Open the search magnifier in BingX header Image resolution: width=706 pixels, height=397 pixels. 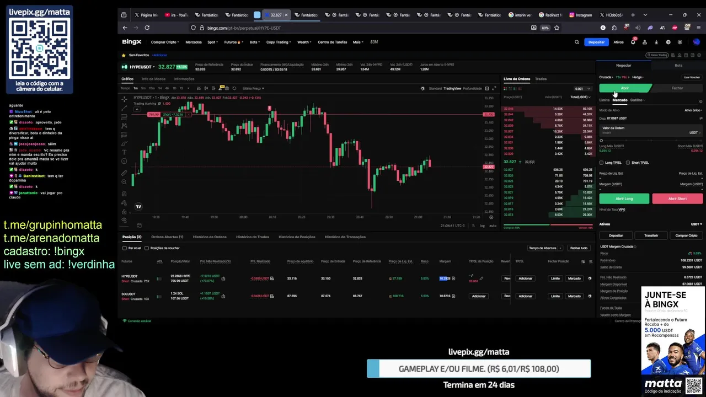tap(577, 42)
